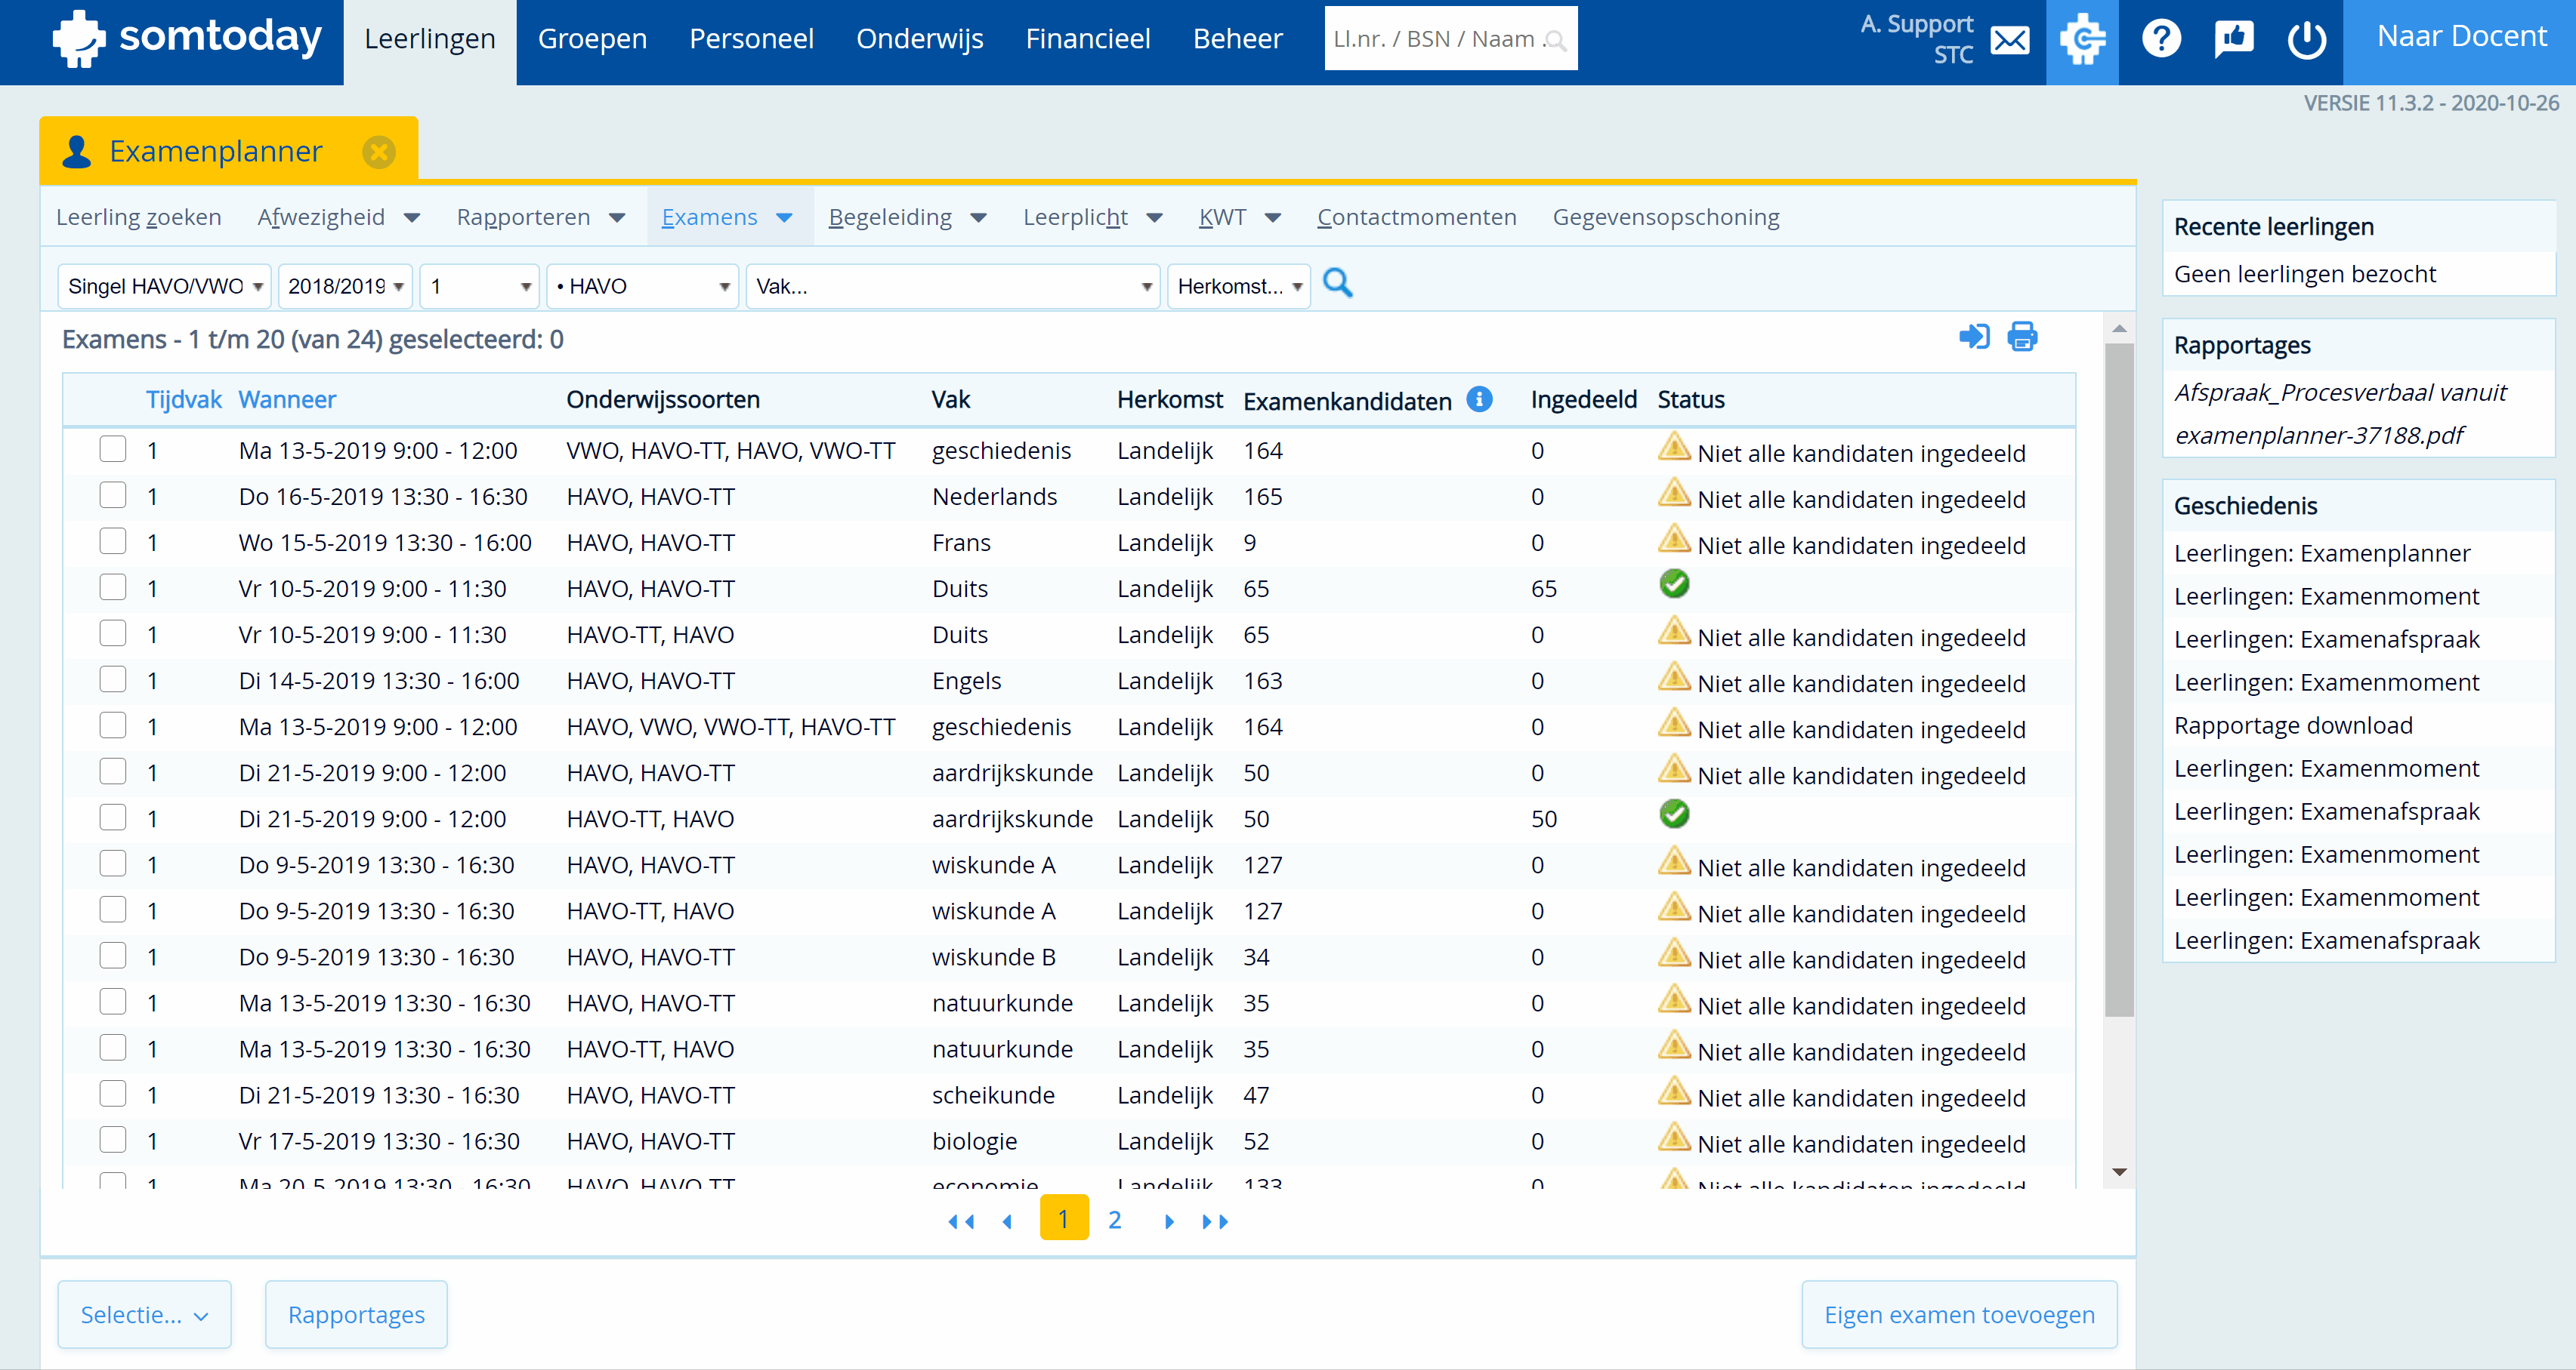The width and height of the screenshot is (2576, 1370).
Task: Open the help question mark icon
Action: pyautogui.click(x=2160, y=40)
